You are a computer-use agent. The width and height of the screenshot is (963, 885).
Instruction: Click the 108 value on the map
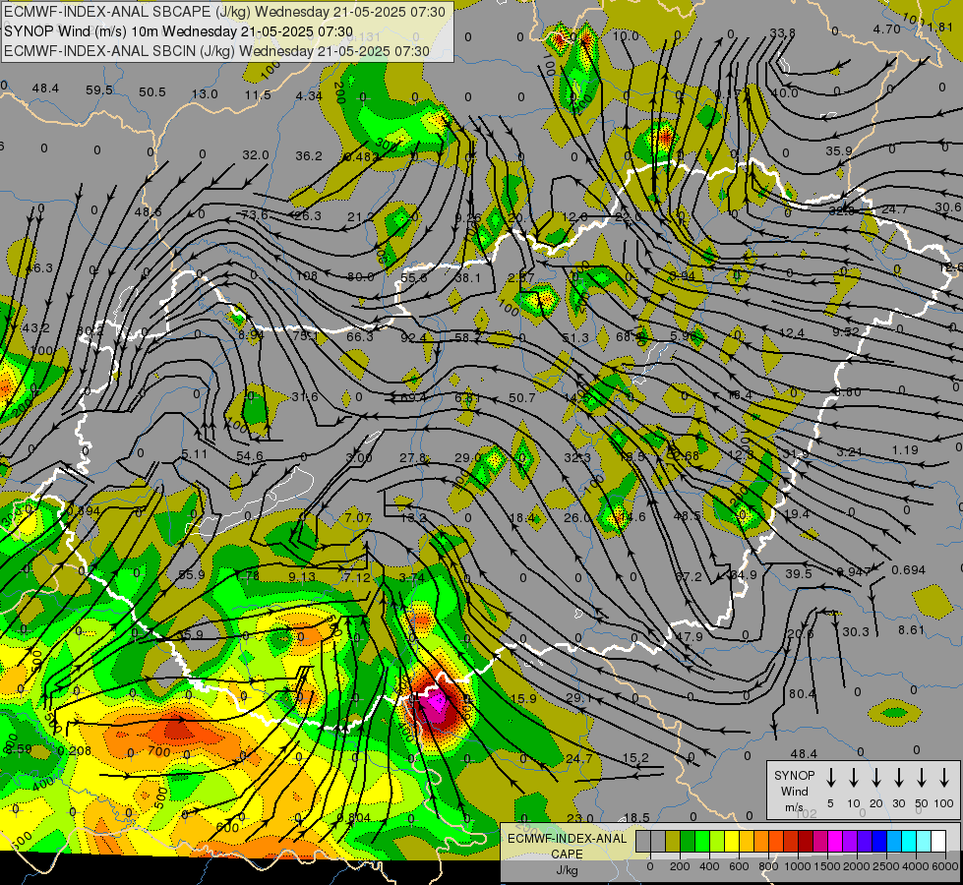tap(307, 275)
